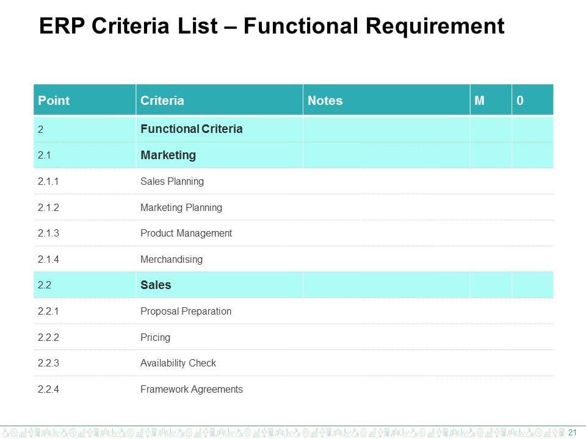This screenshot has width=586, height=439.
Task: Click the slide page number 21
Action: click(572, 432)
